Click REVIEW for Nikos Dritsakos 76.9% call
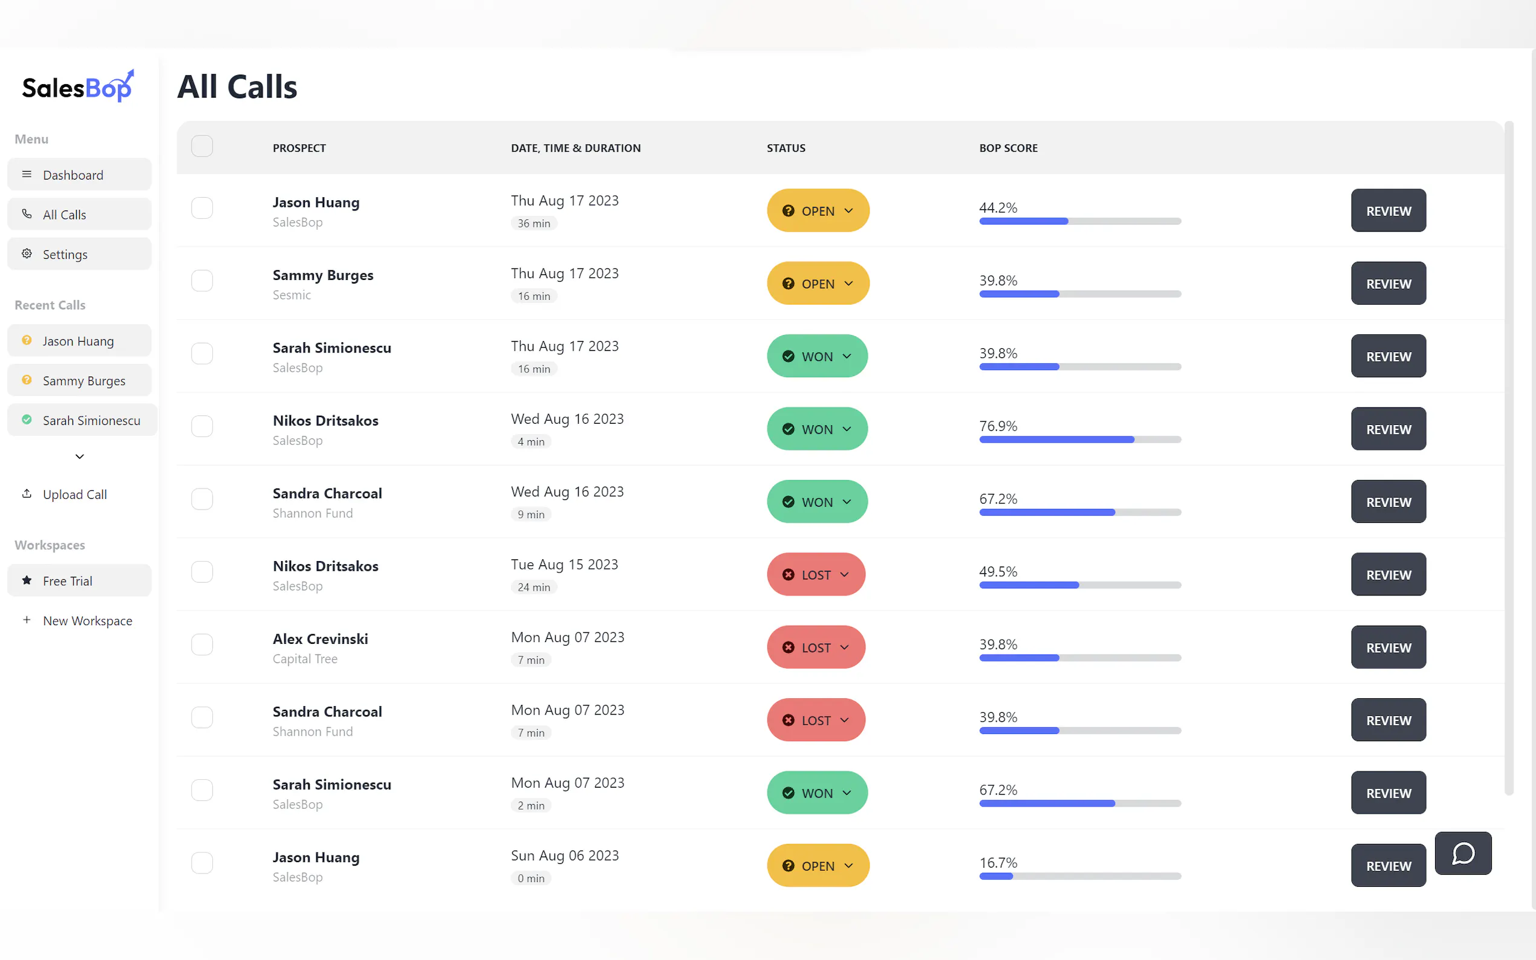The image size is (1536, 960). pyautogui.click(x=1387, y=429)
